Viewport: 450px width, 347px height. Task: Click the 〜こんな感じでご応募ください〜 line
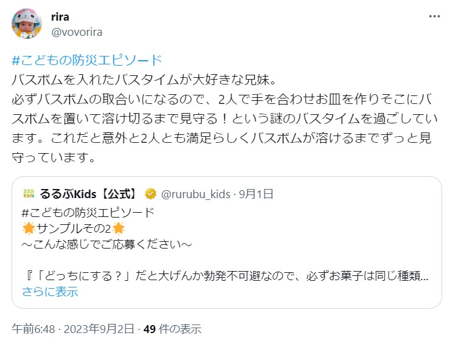coord(107,244)
